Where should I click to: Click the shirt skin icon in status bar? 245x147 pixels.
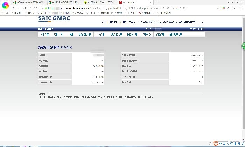(x=239, y=144)
